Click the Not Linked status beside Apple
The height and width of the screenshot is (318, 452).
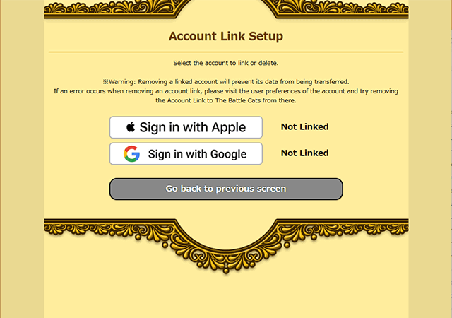[x=304, y=126]
